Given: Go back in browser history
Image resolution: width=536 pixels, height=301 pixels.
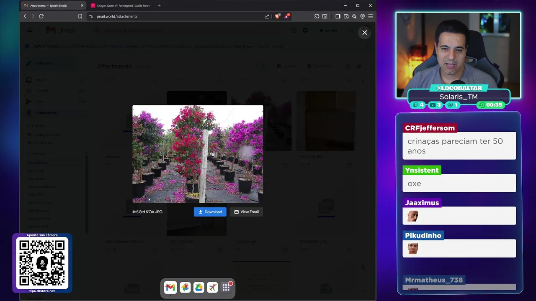Looking at the screenshot, I should [x=25, y=16].
